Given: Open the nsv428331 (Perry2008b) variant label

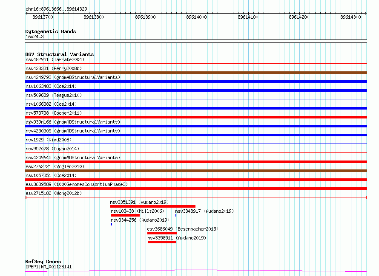Looking at the screenshot, I should (54, 68).
